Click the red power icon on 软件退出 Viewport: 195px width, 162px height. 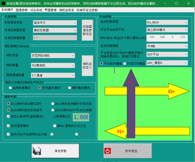108,151
